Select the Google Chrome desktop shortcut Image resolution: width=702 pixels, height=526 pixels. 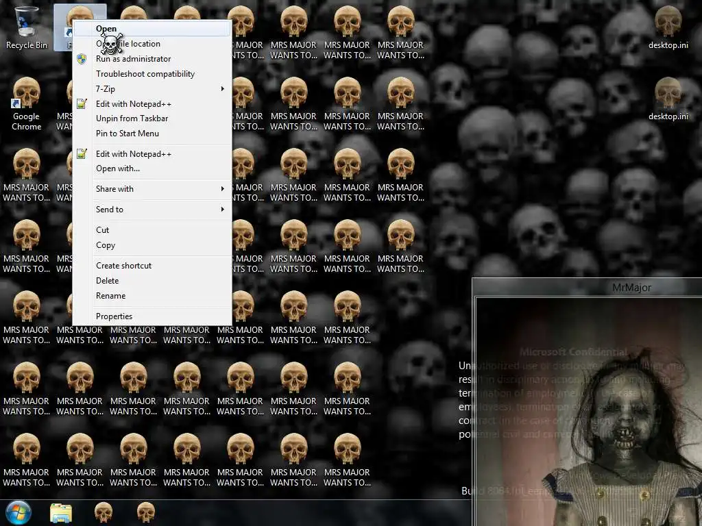click(x=27, y=104)
